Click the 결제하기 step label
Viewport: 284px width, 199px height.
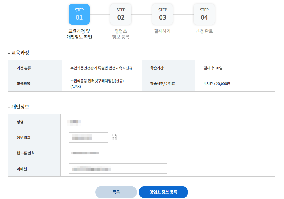(162, 31)
